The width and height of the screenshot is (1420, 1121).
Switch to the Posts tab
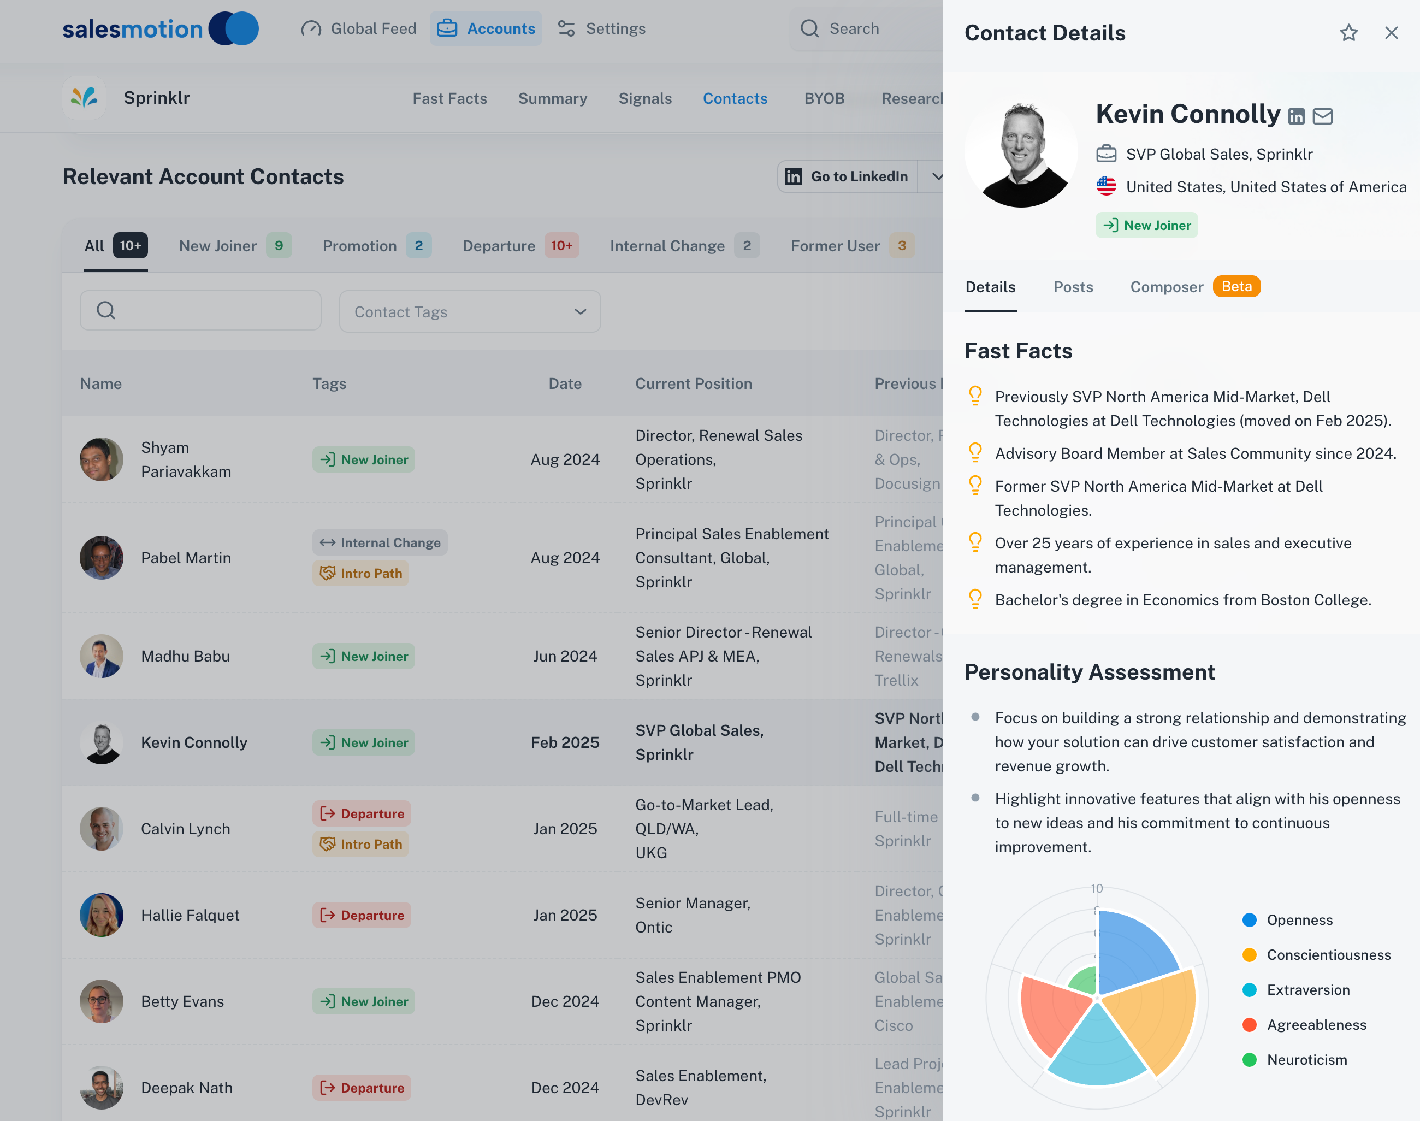point(1073,287)
